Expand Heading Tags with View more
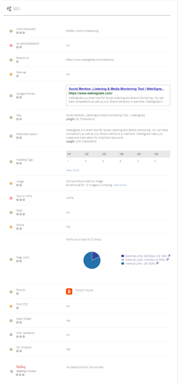This screenshot has width=178, height=383. tap(73, 170)
